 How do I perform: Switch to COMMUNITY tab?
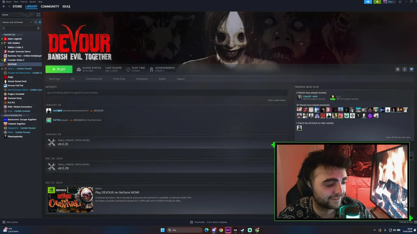pos(50,6)
